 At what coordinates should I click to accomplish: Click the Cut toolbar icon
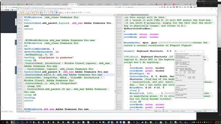(31, 12)
